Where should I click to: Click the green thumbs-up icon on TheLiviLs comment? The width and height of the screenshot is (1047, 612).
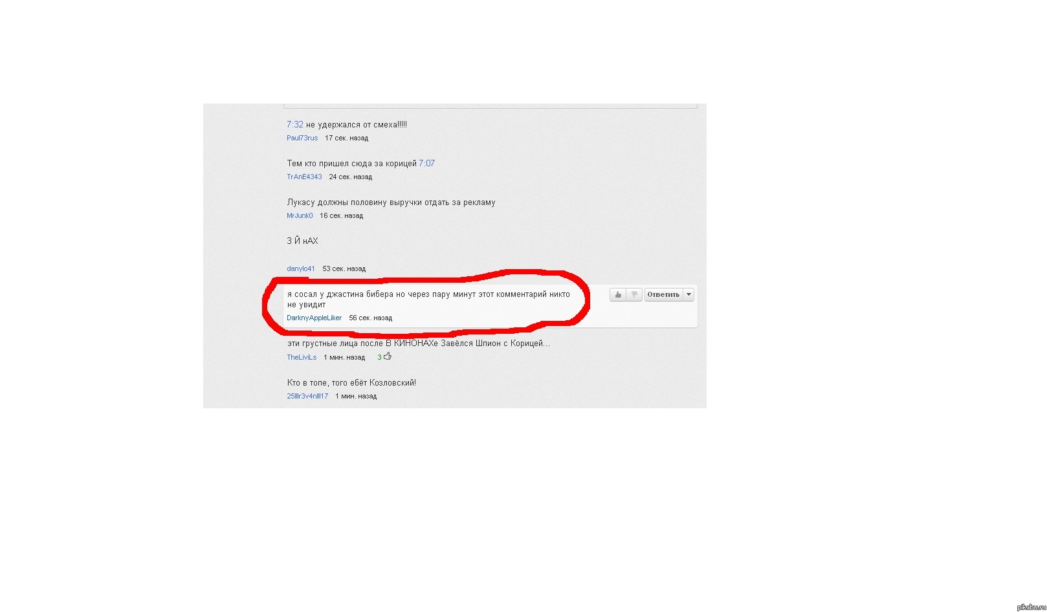click(388, 356)
